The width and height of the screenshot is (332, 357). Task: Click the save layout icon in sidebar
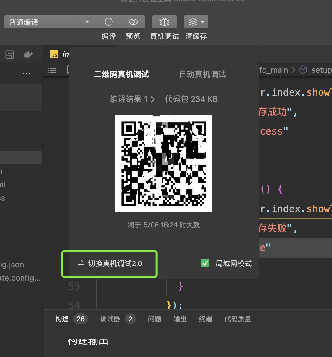point(10,55)
